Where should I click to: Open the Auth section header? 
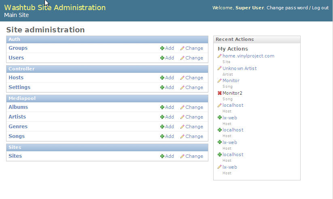point(14,39)
